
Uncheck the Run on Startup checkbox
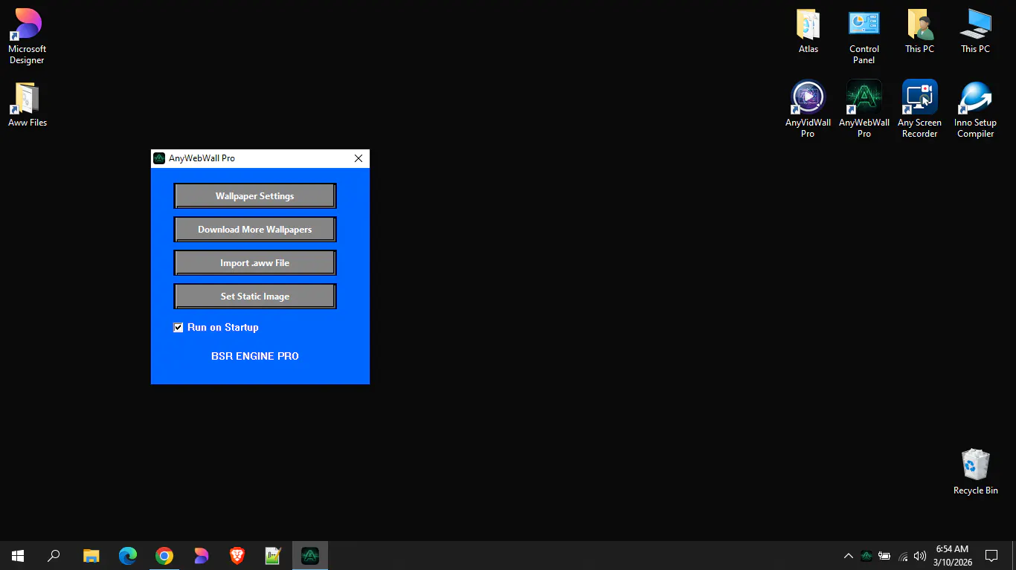pos(179,328)
